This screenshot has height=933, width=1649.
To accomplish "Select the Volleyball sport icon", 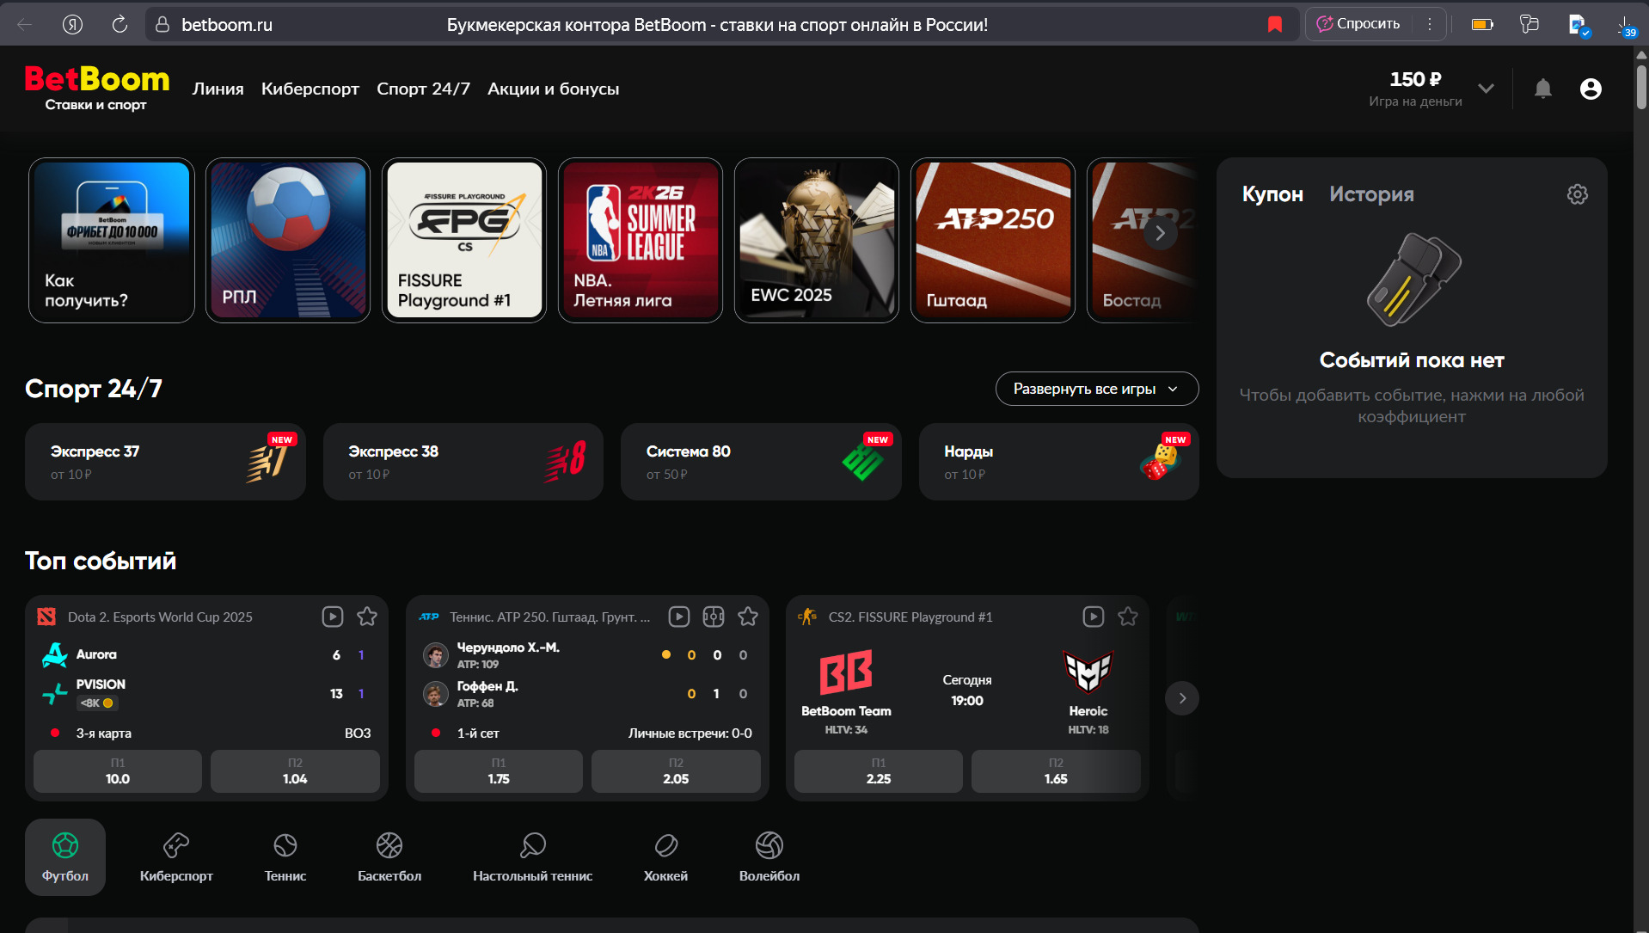I will pos(769,856).
